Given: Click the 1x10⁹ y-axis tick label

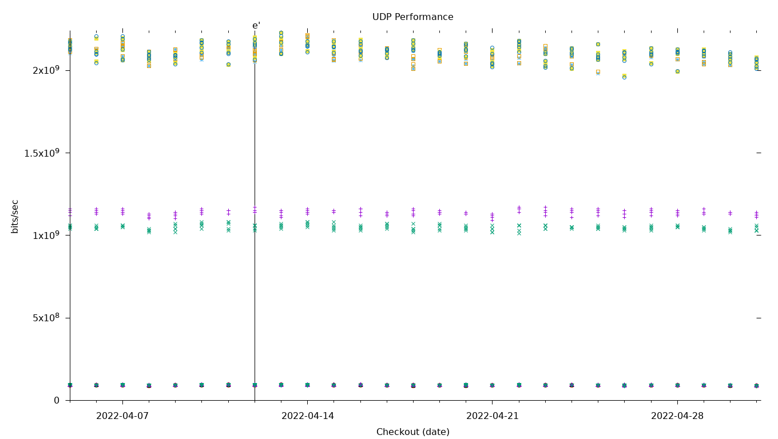Looking at the screenshot, I should (46, 235).
